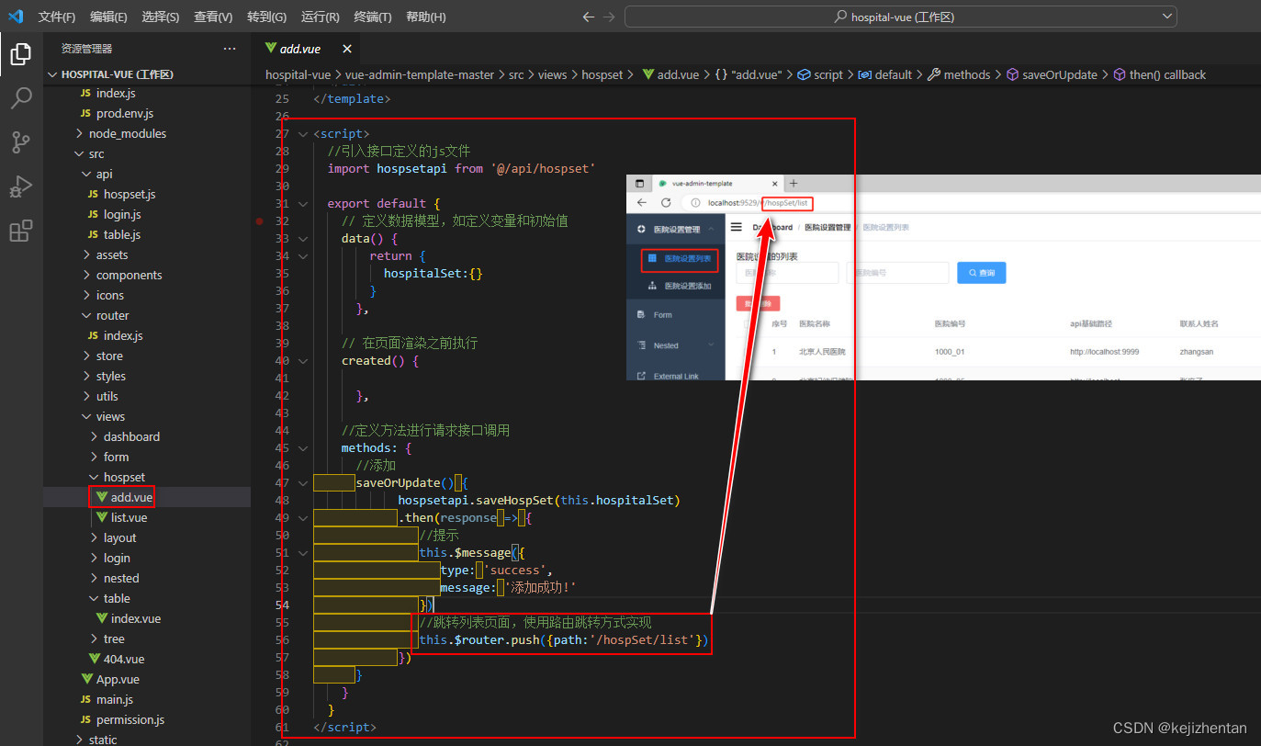This screenshot has width=1261, height=746.
Task: Click the 医院名称 input in browser preview
Action: 788,273
